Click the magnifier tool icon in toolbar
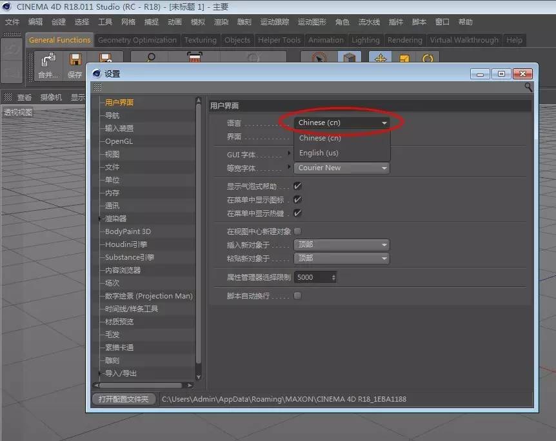 (151, 57)
